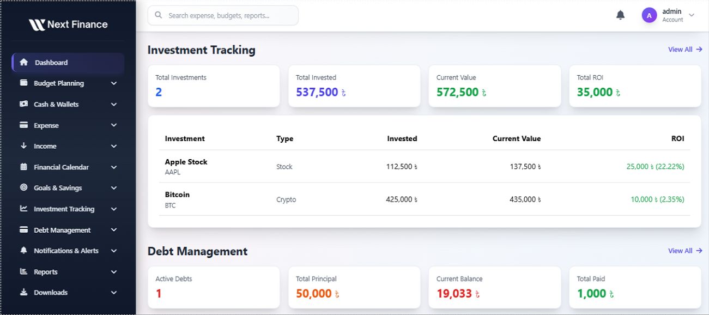Click the Investment Tracking chart icon
This screenshot has height=315, width=709.
tap(23, 209)
